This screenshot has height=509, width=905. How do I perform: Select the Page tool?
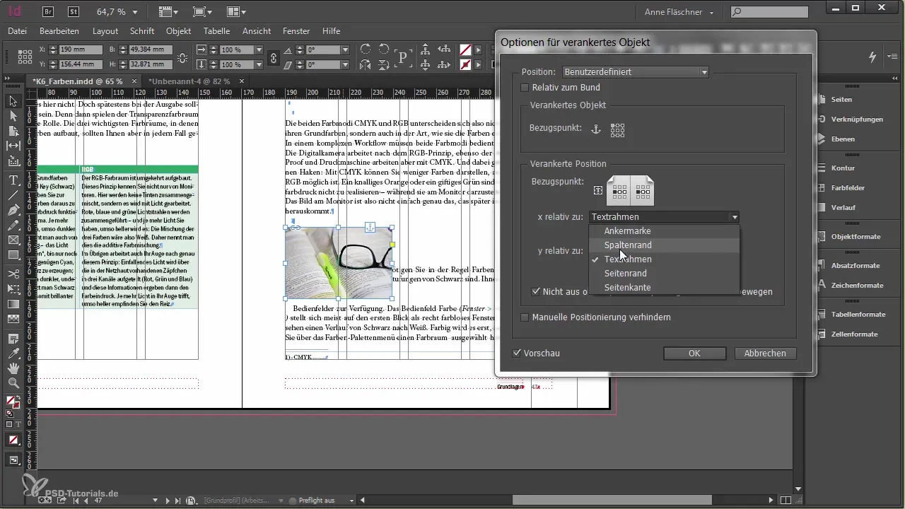pos(13,131)
